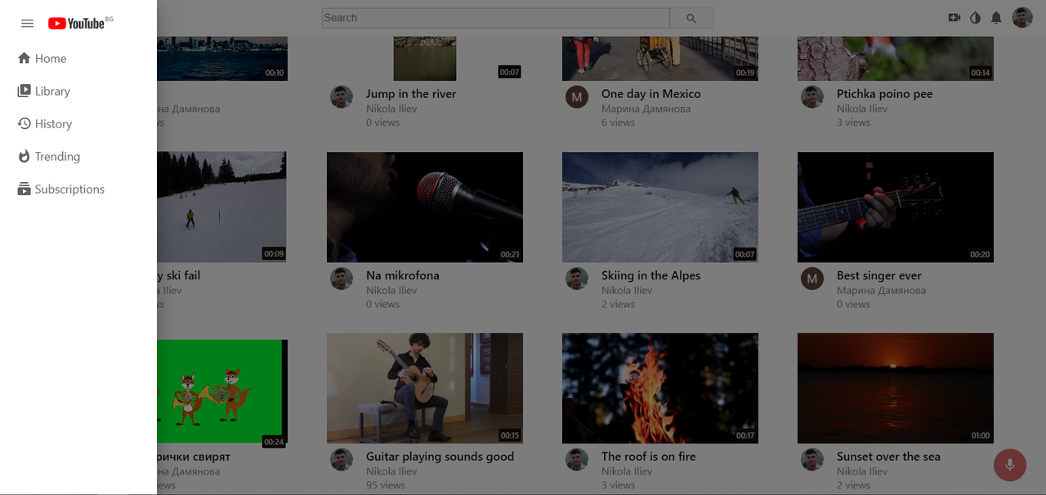Click the title Na mikrofona
1046x495 pixels.
[x=403, y=275]
